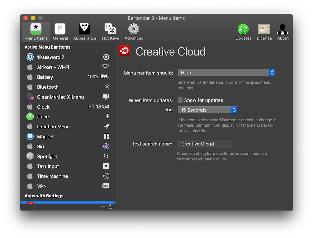Select the Time Machine entry
313x238 pixels.
[68, 176]
